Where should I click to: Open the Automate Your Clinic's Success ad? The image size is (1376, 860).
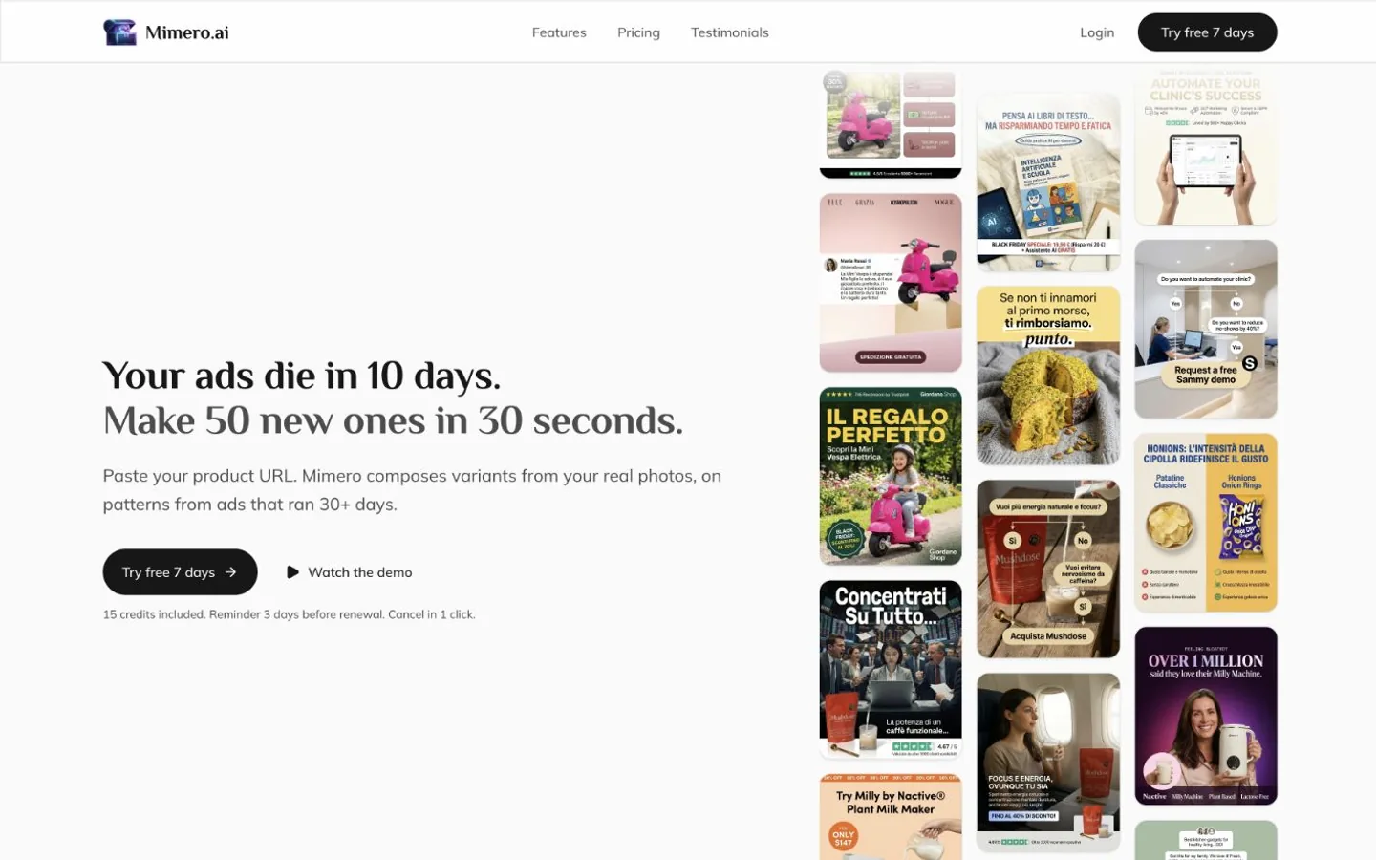click(1206, 147)
